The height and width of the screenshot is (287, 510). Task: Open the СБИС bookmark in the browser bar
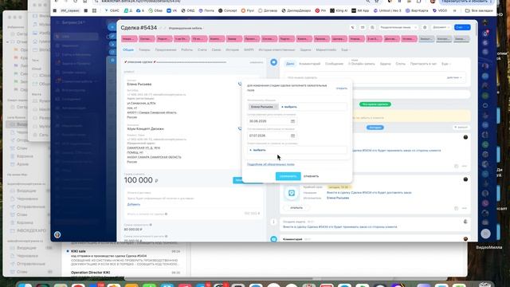coord(112,10)
